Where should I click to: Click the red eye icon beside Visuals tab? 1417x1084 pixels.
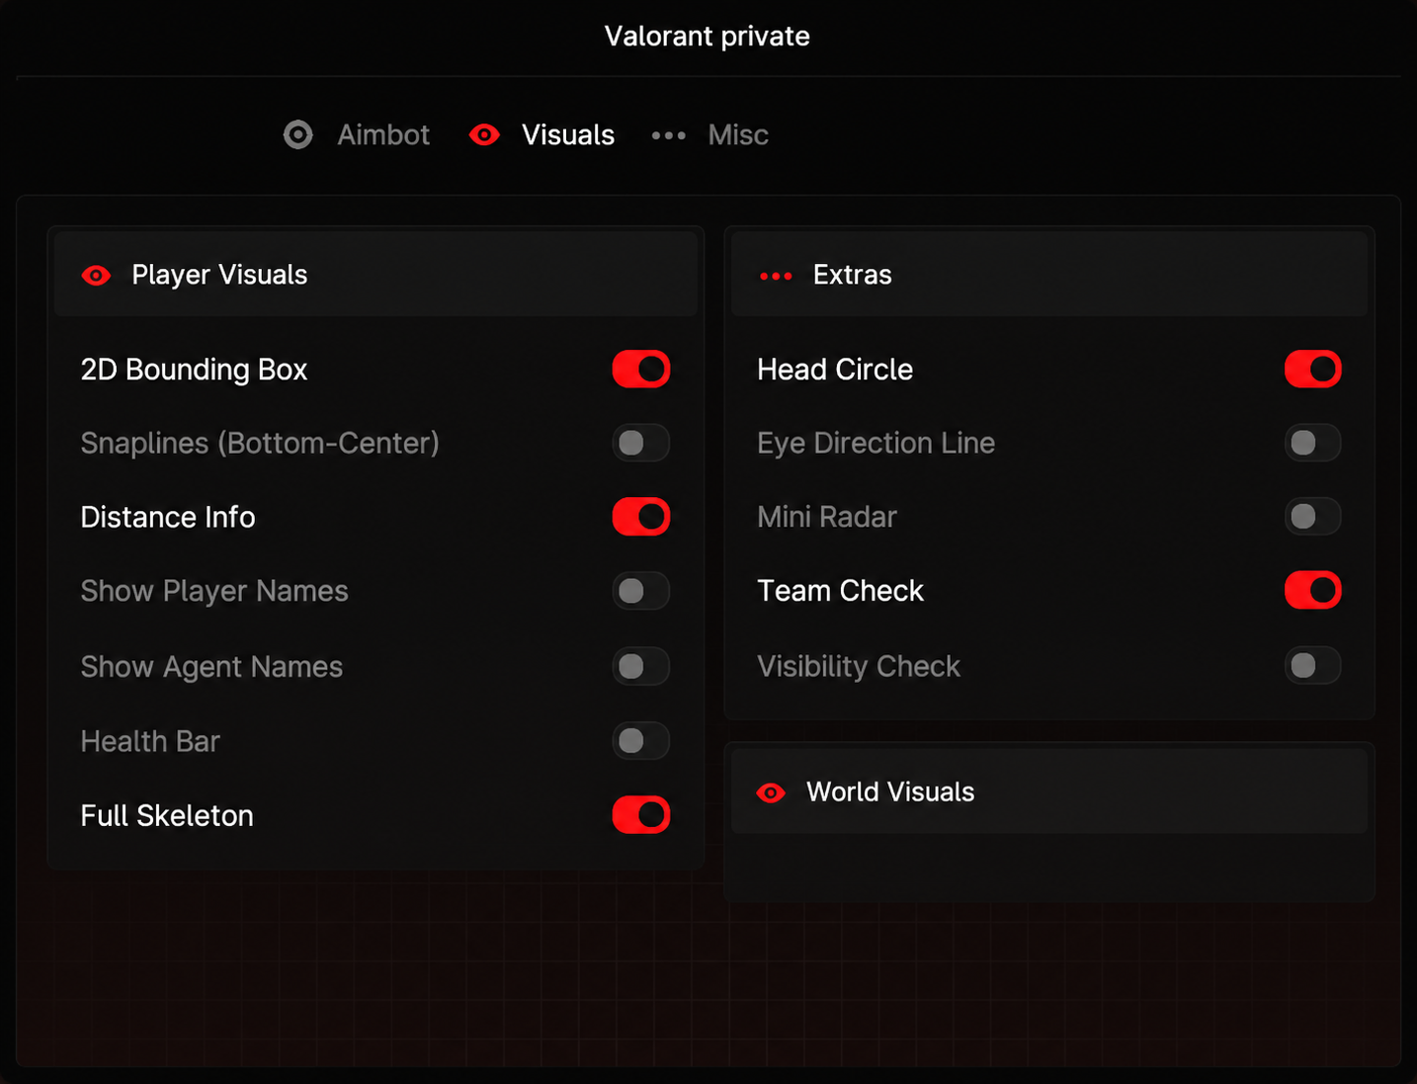point(484,134)
